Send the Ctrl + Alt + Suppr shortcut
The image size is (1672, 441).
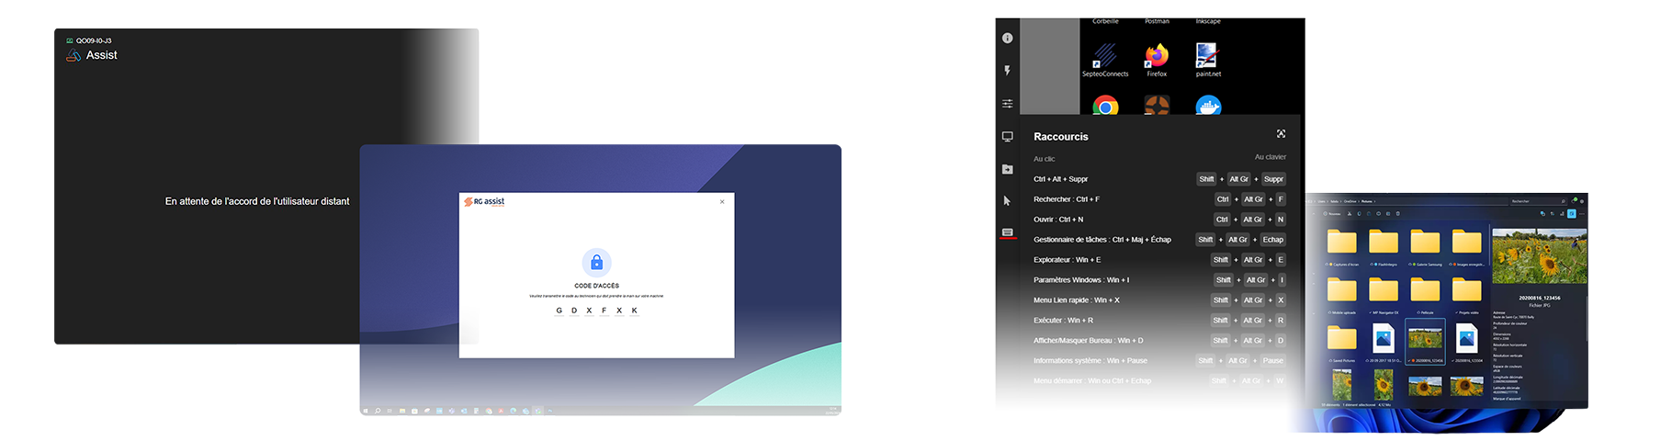pyautogui.click(x=1060, y=179)
